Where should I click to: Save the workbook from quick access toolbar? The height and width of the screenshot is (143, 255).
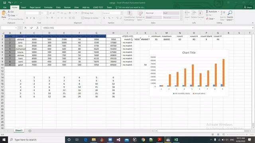coord(4,3)
